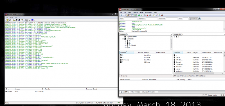Expand the D: drive in local tree
The image size is (225, 106).
pos(125,43)
